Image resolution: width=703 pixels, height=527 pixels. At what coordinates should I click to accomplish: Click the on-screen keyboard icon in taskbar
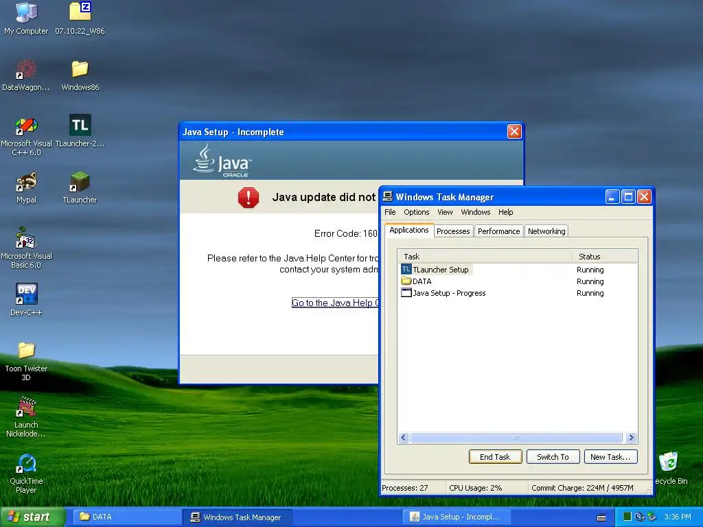point(601,517)
